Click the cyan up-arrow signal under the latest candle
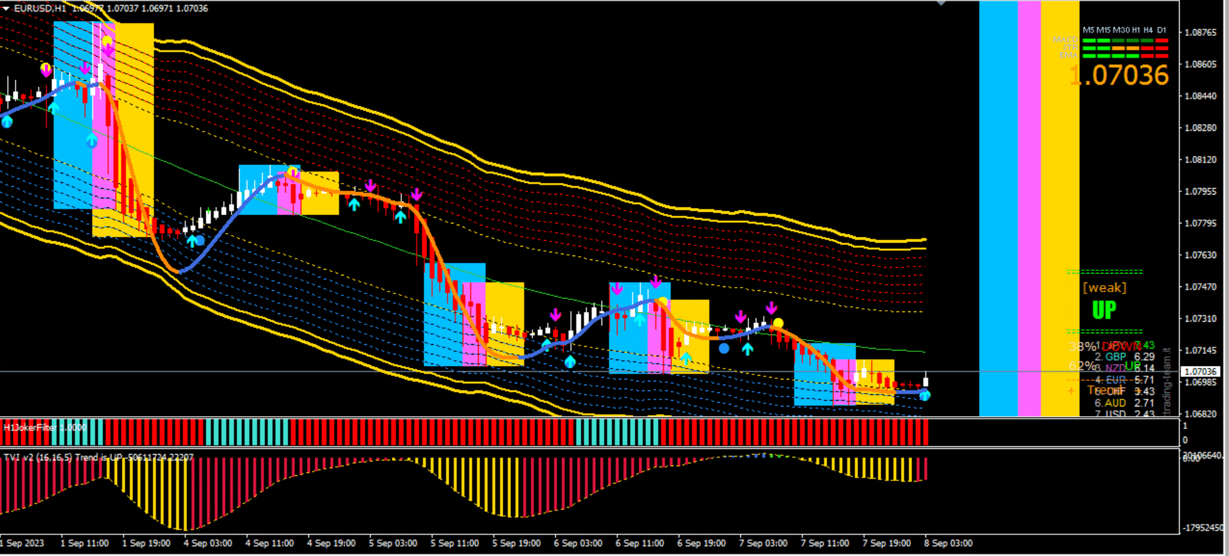The width and height of the screenshot is (1229, 556). click(924, 395)
